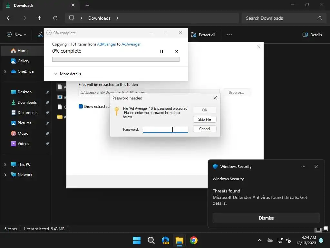
Task: Expand the This PC tree node
Action: coord(5,164)
